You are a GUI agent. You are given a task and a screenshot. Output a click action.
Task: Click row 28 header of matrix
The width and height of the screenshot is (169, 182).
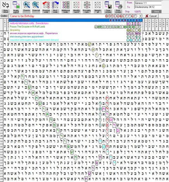pos(1,179)
